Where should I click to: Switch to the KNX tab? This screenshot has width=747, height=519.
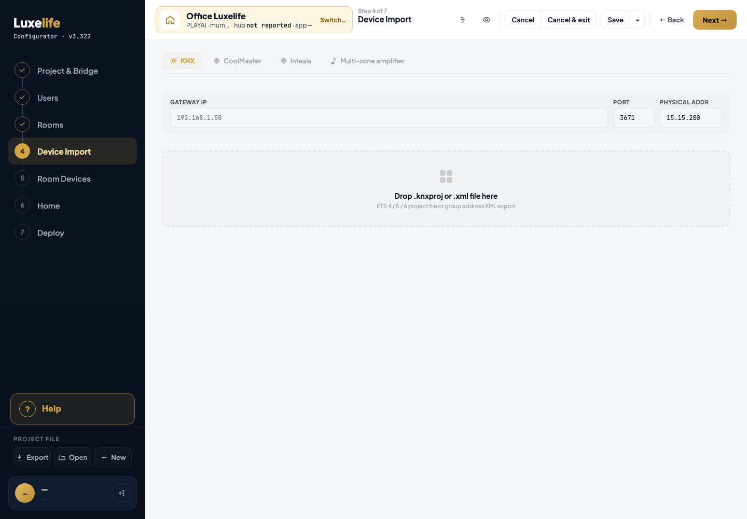[182, 61]
